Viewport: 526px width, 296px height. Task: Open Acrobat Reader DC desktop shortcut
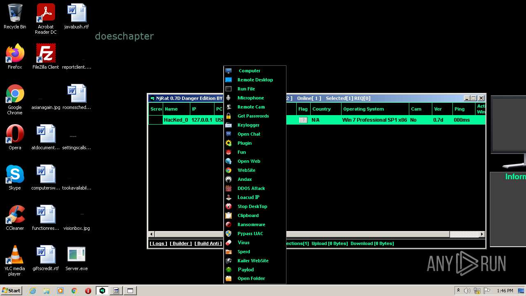(x=46, y=19)
